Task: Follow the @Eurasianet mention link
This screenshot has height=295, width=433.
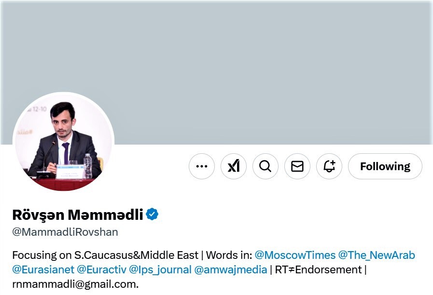Action: [43, 269]
